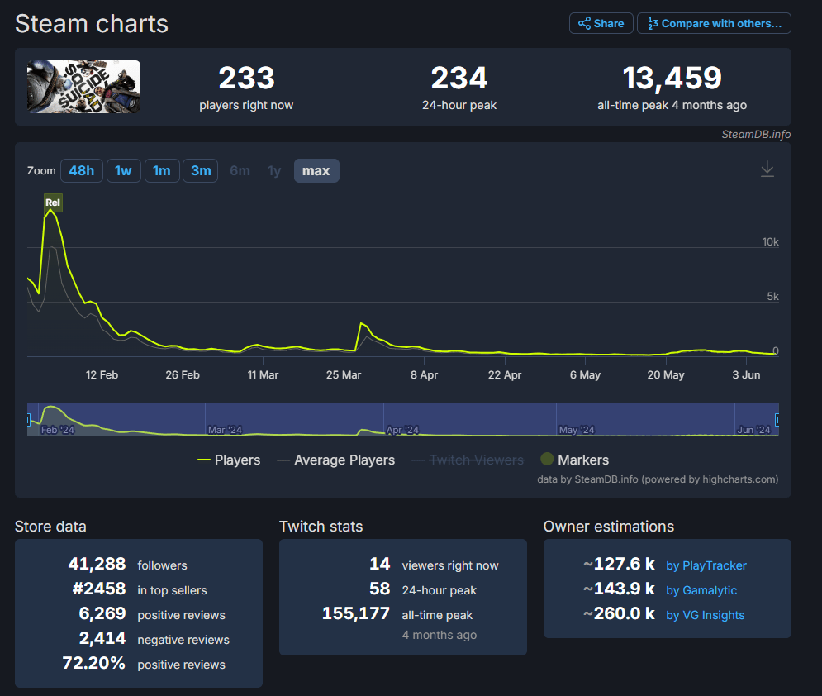Select the 48h zoom range

click(81, 171)
